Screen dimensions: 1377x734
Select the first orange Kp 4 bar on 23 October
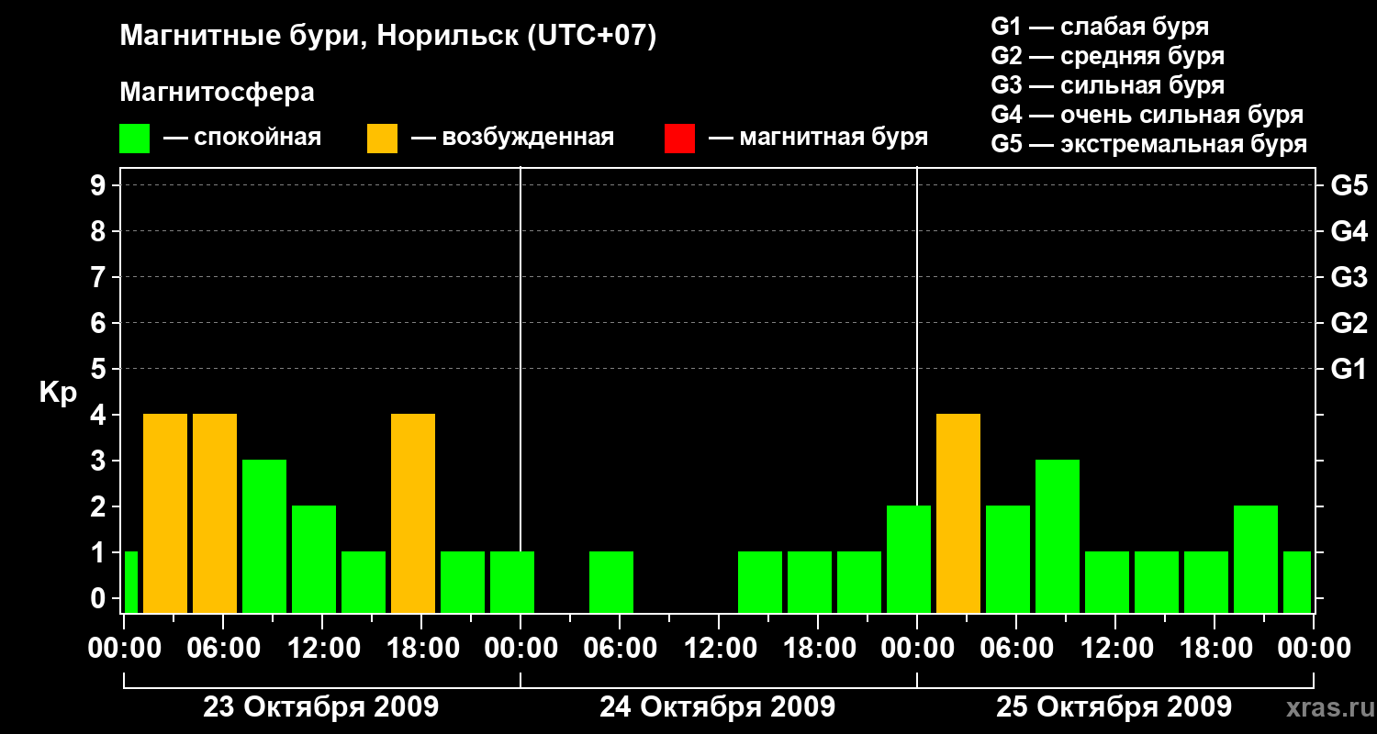click(x=165, y=513)
